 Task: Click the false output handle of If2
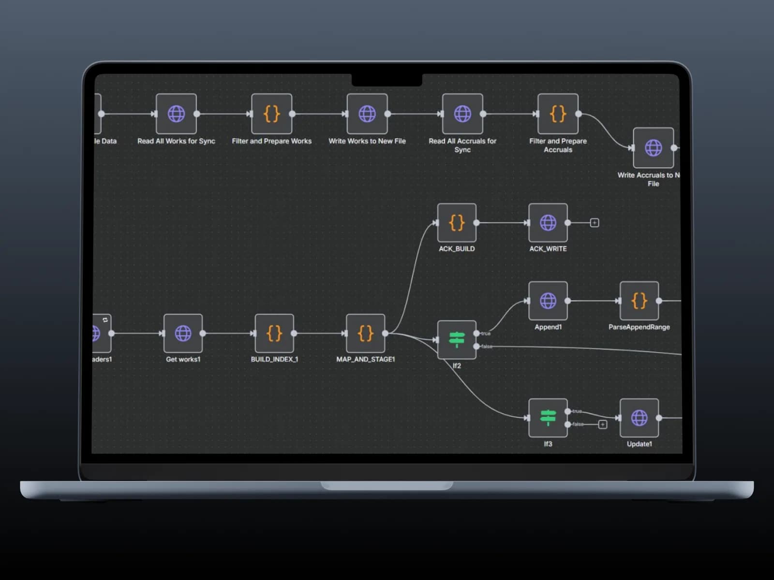coord(476,347)
